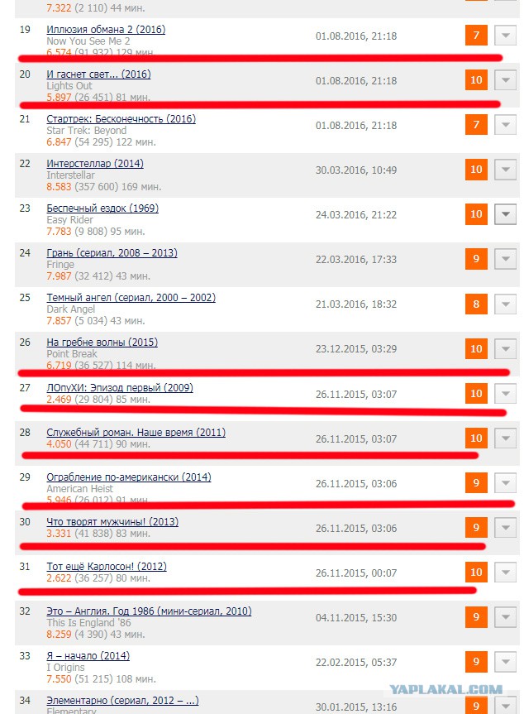524x714 pixels.
Task: Click orange rating 9 for Грань
Action: point(476,258)
